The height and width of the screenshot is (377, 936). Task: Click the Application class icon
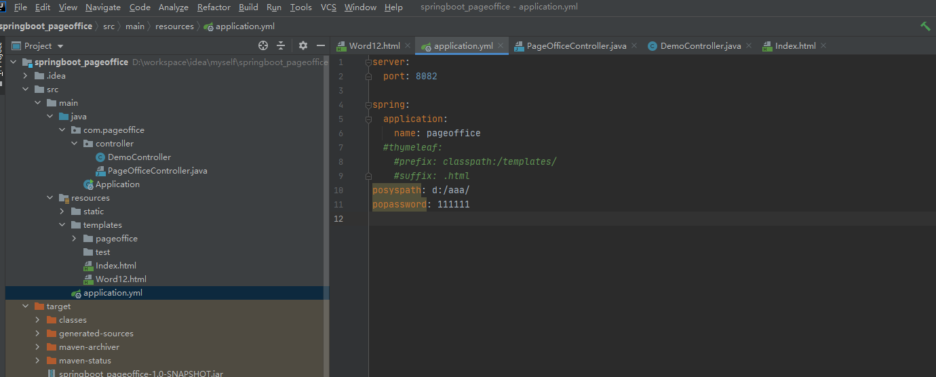pos(88,184)
